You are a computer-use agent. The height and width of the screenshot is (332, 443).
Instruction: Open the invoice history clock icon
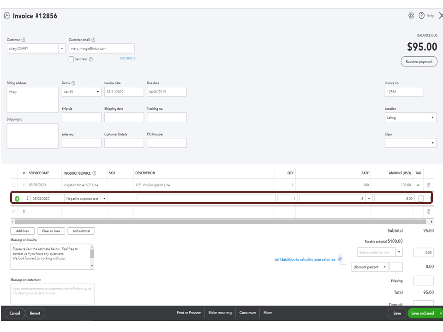point(7,16)
